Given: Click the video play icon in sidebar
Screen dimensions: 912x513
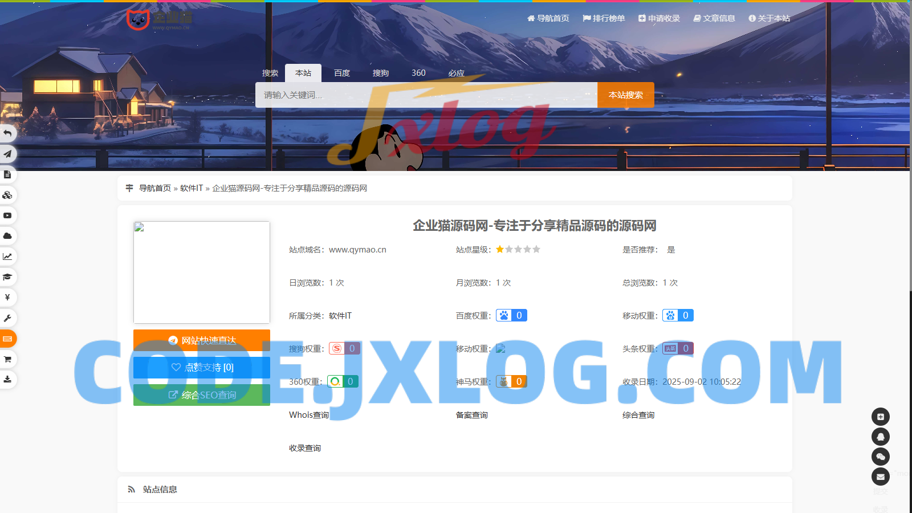Looking at the screenshot, I should (7, 215).
